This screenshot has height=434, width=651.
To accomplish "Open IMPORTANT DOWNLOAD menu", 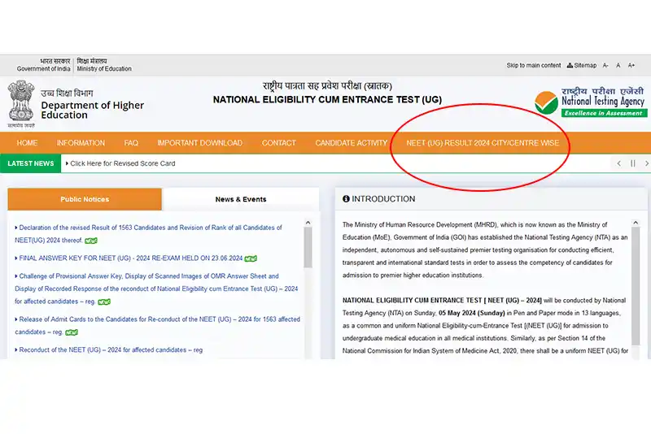I will 199,143.
